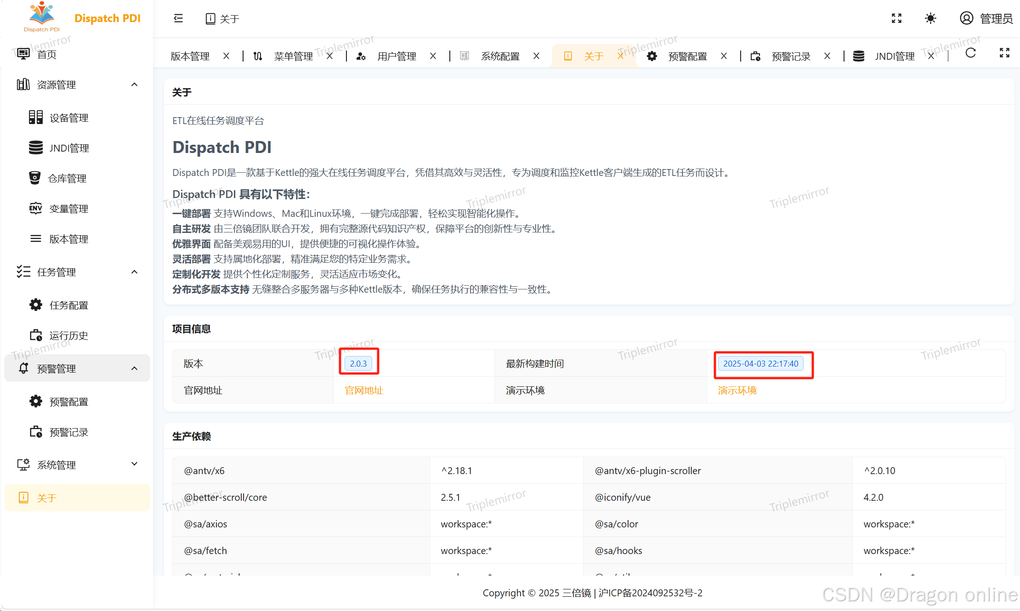Close the 系统配置 tab

[x=536, y=56]
